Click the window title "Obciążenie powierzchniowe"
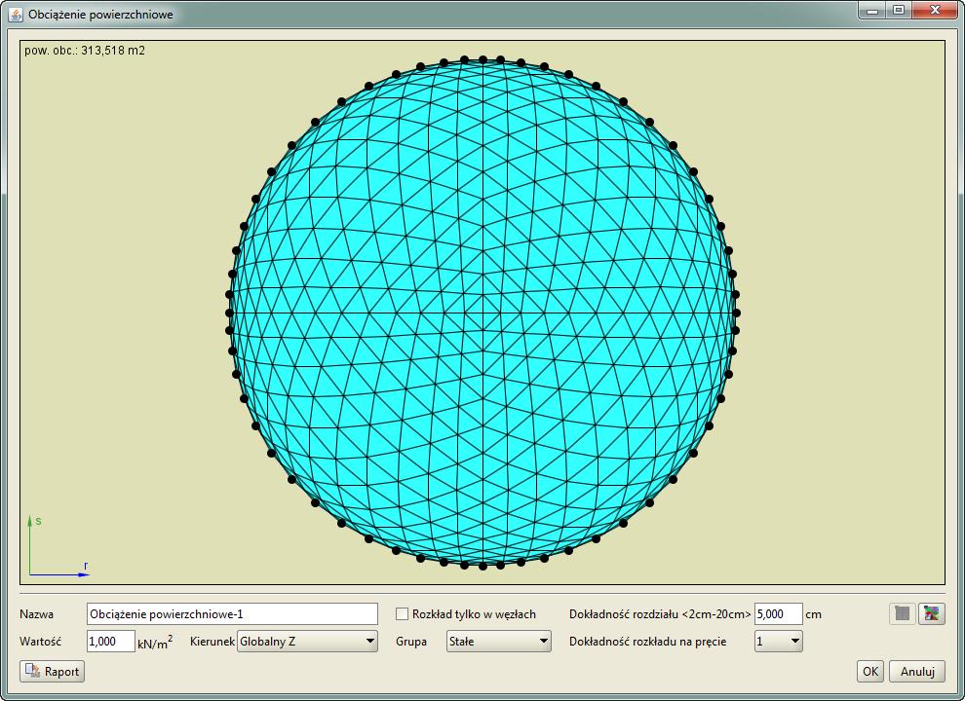The width and height of the screenshot is (965, 701). 101,15
